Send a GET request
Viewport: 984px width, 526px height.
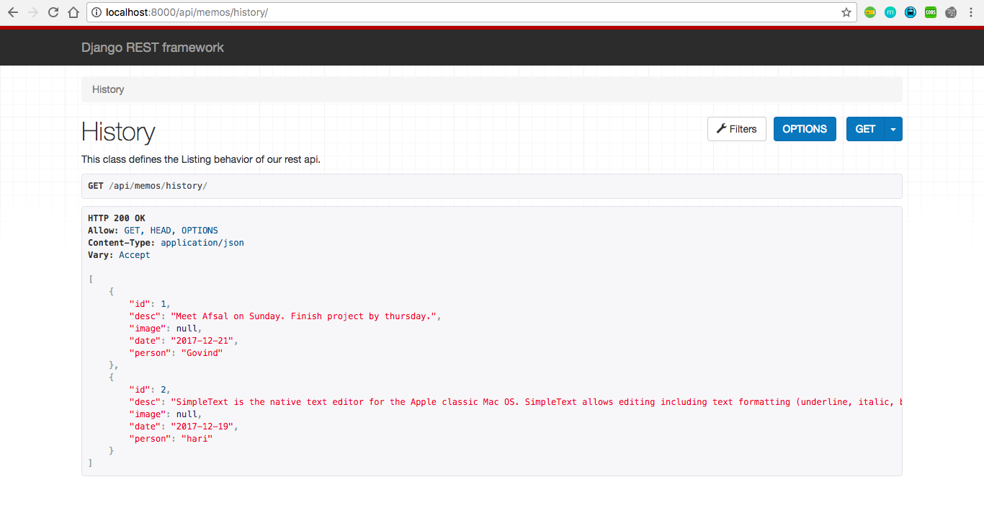865,129
